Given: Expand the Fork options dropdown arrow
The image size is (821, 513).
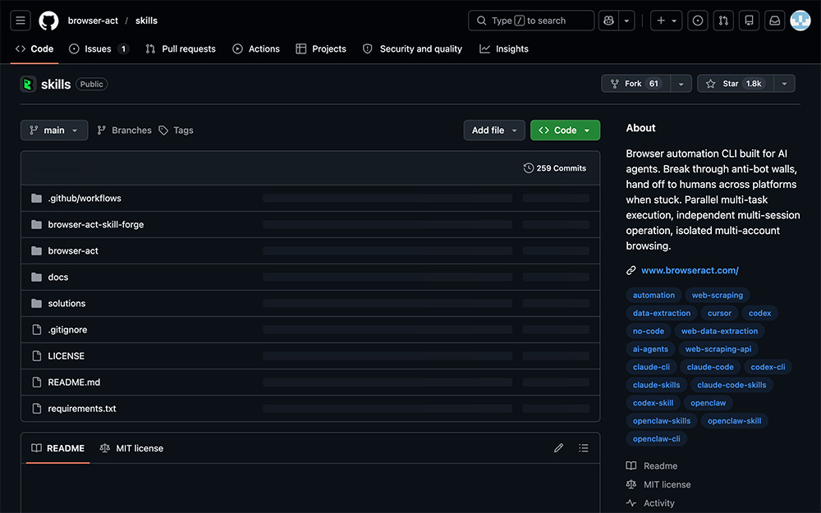Looking at the screenshot, I should tap(681, 84).
